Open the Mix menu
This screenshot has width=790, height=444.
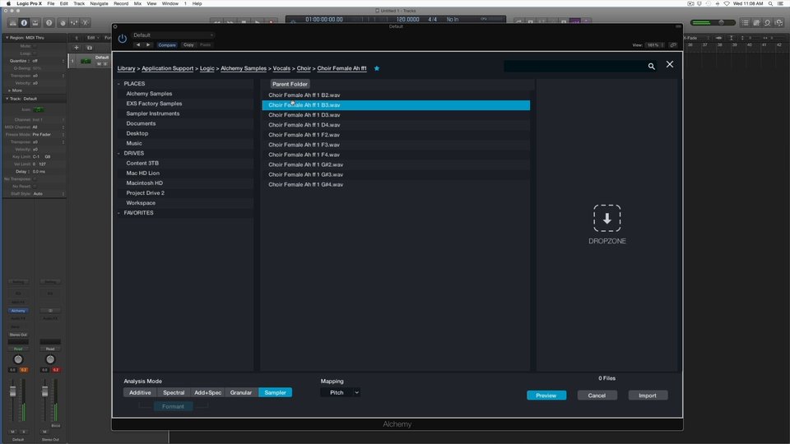point(137,3)
